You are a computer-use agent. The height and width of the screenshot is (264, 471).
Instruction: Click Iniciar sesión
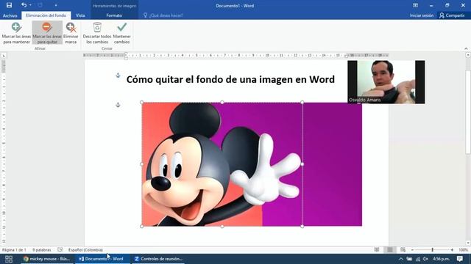(422, 15)
